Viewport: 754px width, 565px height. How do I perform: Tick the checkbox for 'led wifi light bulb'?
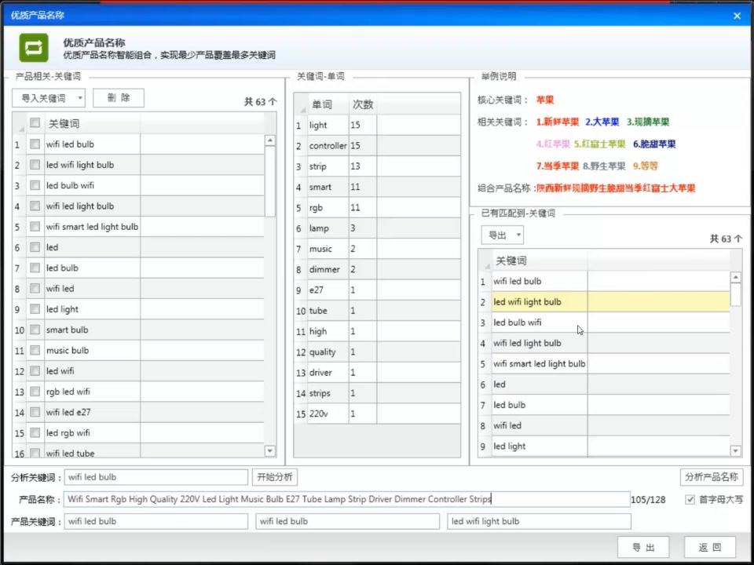35,164
